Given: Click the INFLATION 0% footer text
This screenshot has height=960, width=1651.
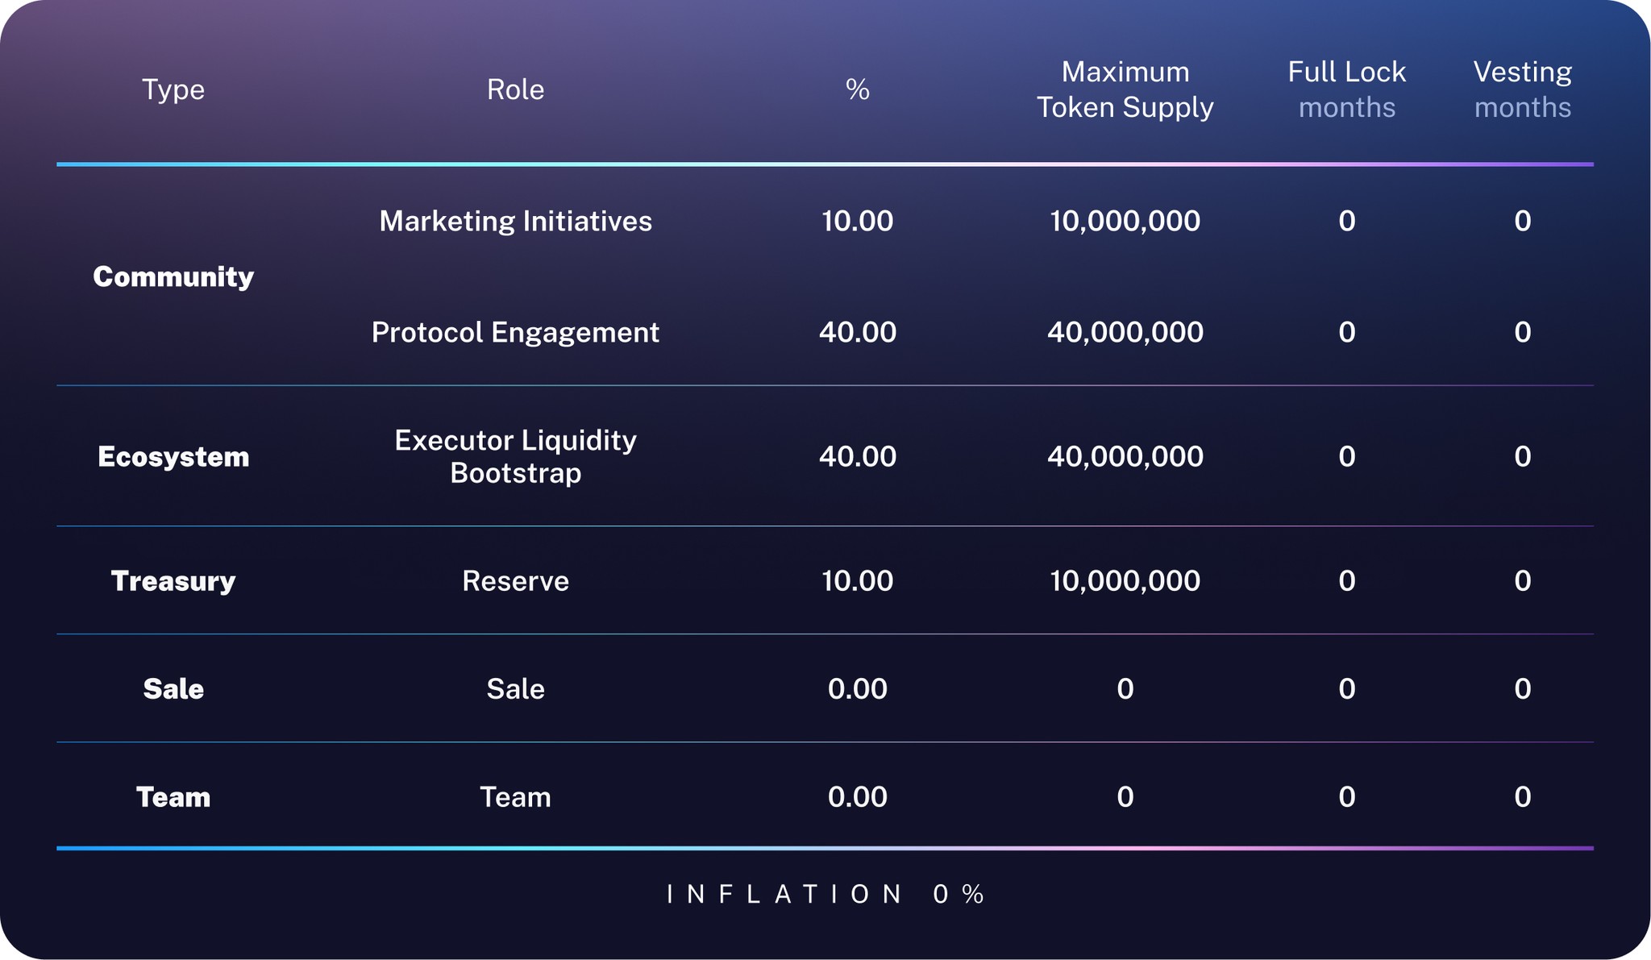Looking at the screenshot, I should (x=825, y=894).
